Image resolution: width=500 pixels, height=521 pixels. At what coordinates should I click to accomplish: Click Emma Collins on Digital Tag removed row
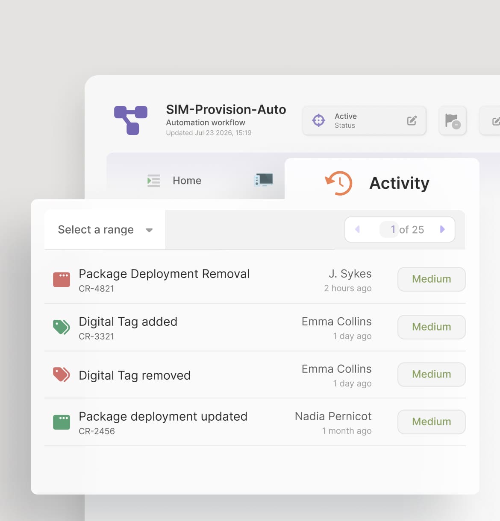click(336, 369)
